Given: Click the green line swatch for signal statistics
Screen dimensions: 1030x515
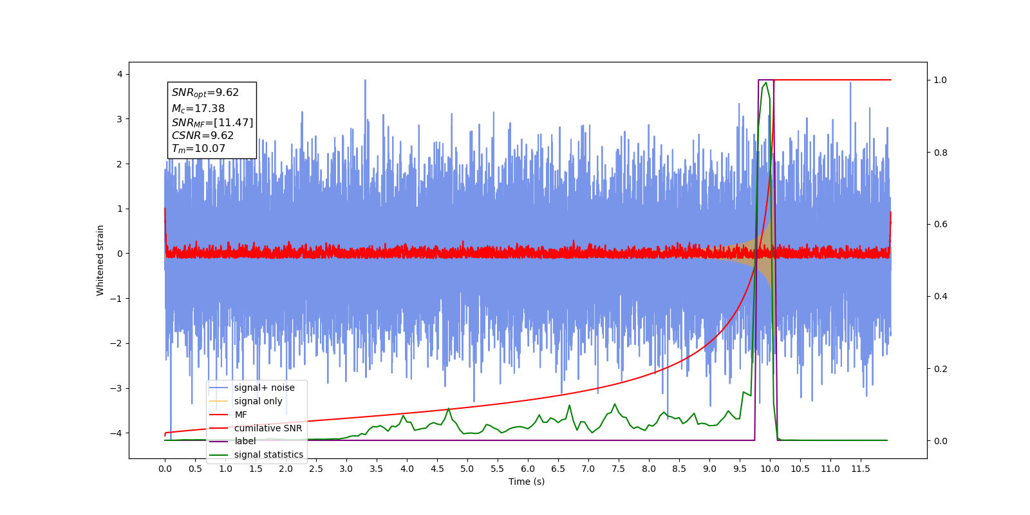Looking at the screenshot, I should (x=219, y=454).
